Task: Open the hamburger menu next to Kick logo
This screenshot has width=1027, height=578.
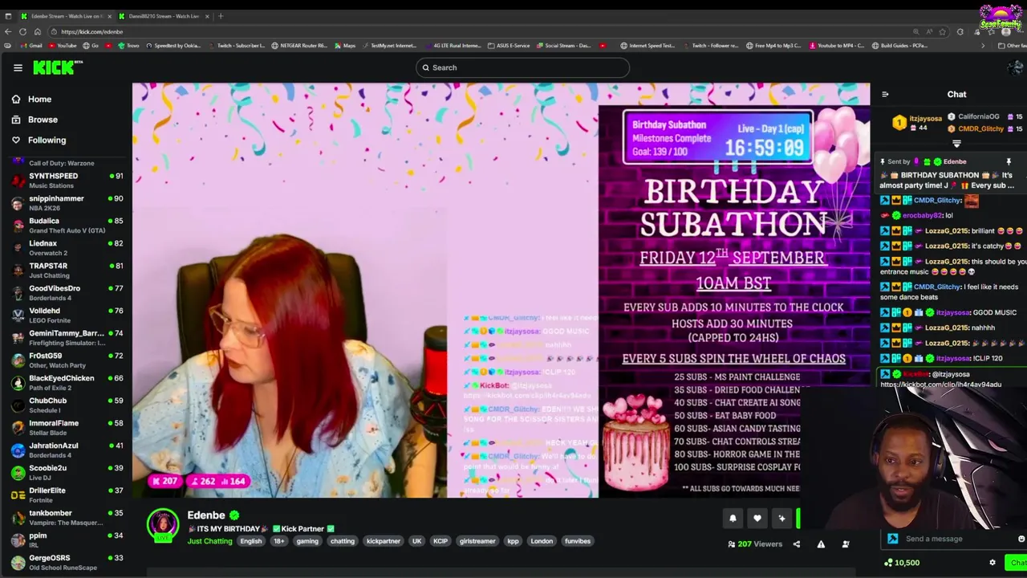Action: [x=18, y=68]
